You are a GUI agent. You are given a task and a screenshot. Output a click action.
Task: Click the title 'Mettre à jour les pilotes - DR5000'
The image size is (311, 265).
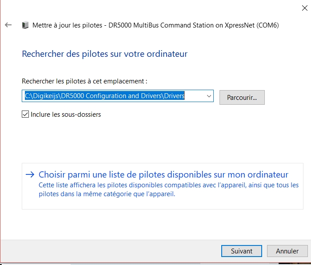click(155, 25)
